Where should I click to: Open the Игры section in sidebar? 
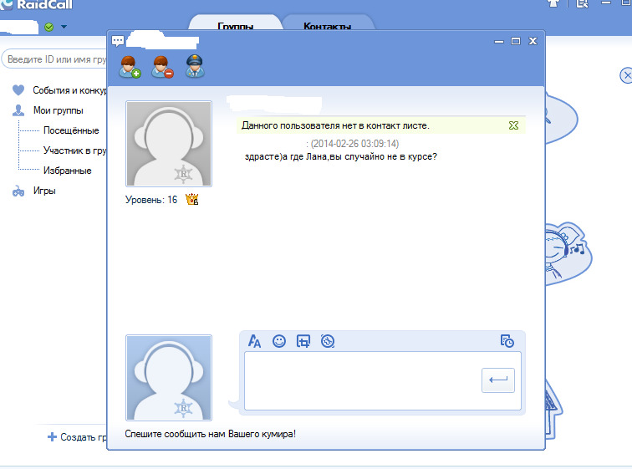click(43, 191)
